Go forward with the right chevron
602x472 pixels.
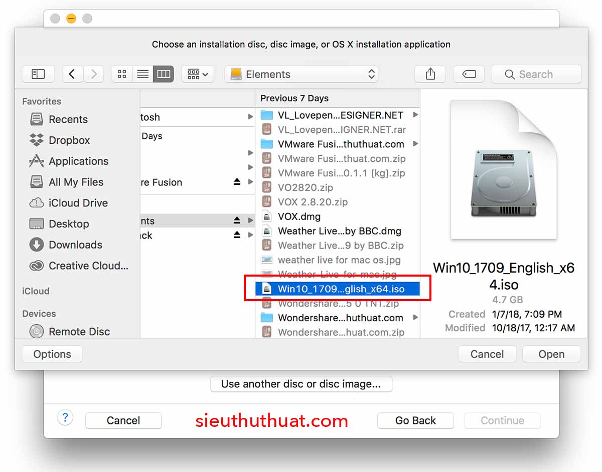click(x=93, y=74)
